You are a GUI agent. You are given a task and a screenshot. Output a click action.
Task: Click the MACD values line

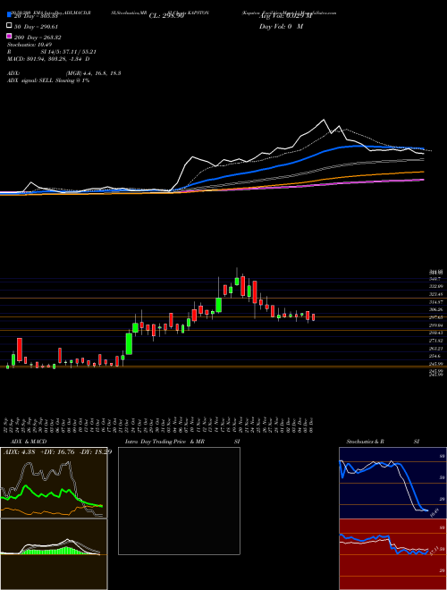[x=48, y=59]
